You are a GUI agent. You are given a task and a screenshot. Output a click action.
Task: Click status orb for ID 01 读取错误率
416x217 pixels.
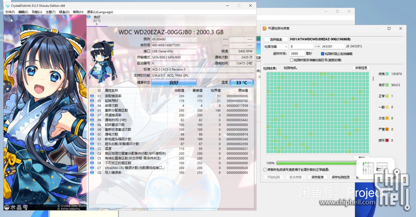click(x=92, y=96)
